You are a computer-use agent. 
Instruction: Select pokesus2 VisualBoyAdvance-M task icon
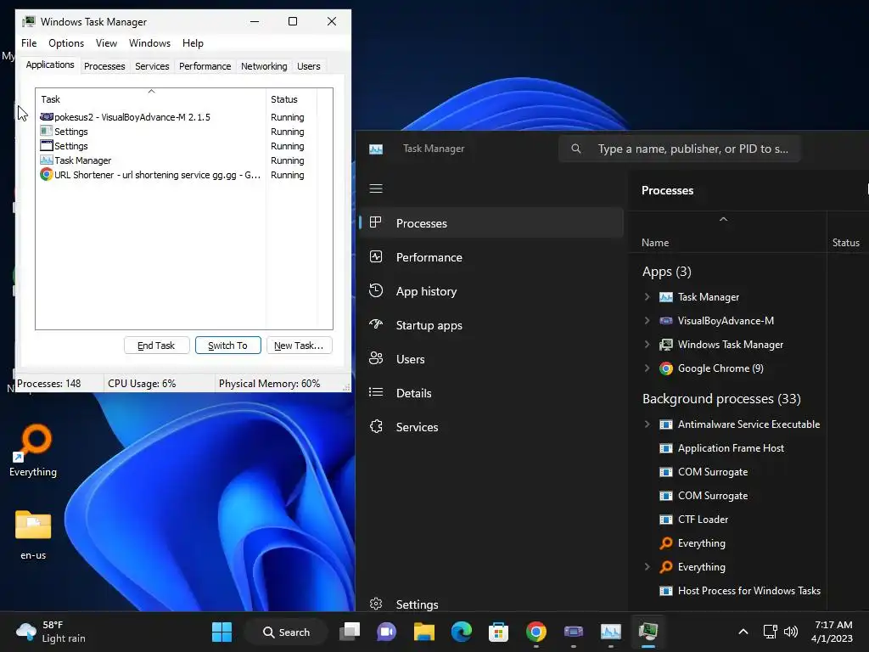47,117
